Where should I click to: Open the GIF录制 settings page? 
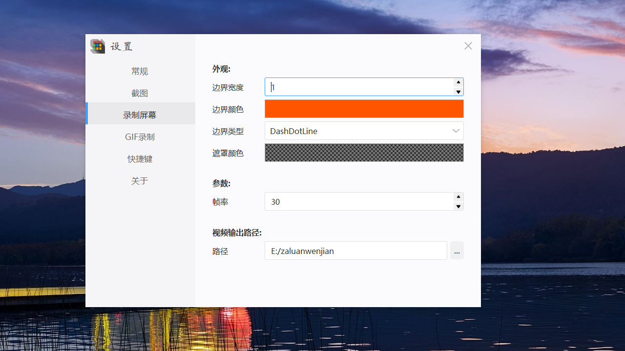[140, 136]
